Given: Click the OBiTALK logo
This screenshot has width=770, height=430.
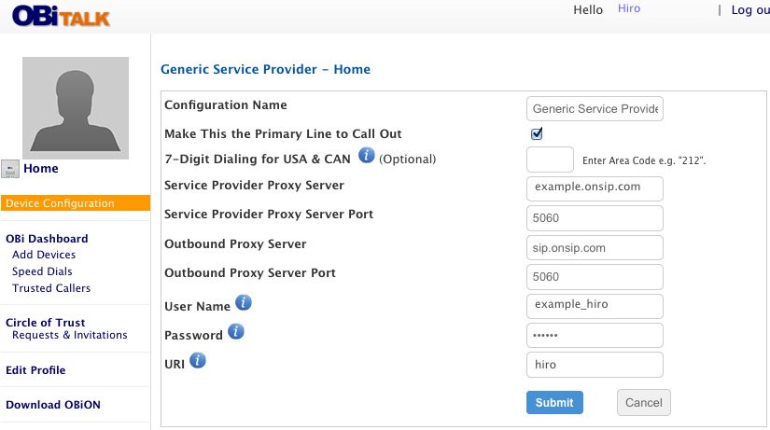Looking at the screenshot, I should (61, 16).
